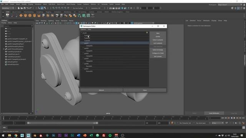Open the Deform menu
Viewport: 246px width, 138px height.
tap(93, 4)
